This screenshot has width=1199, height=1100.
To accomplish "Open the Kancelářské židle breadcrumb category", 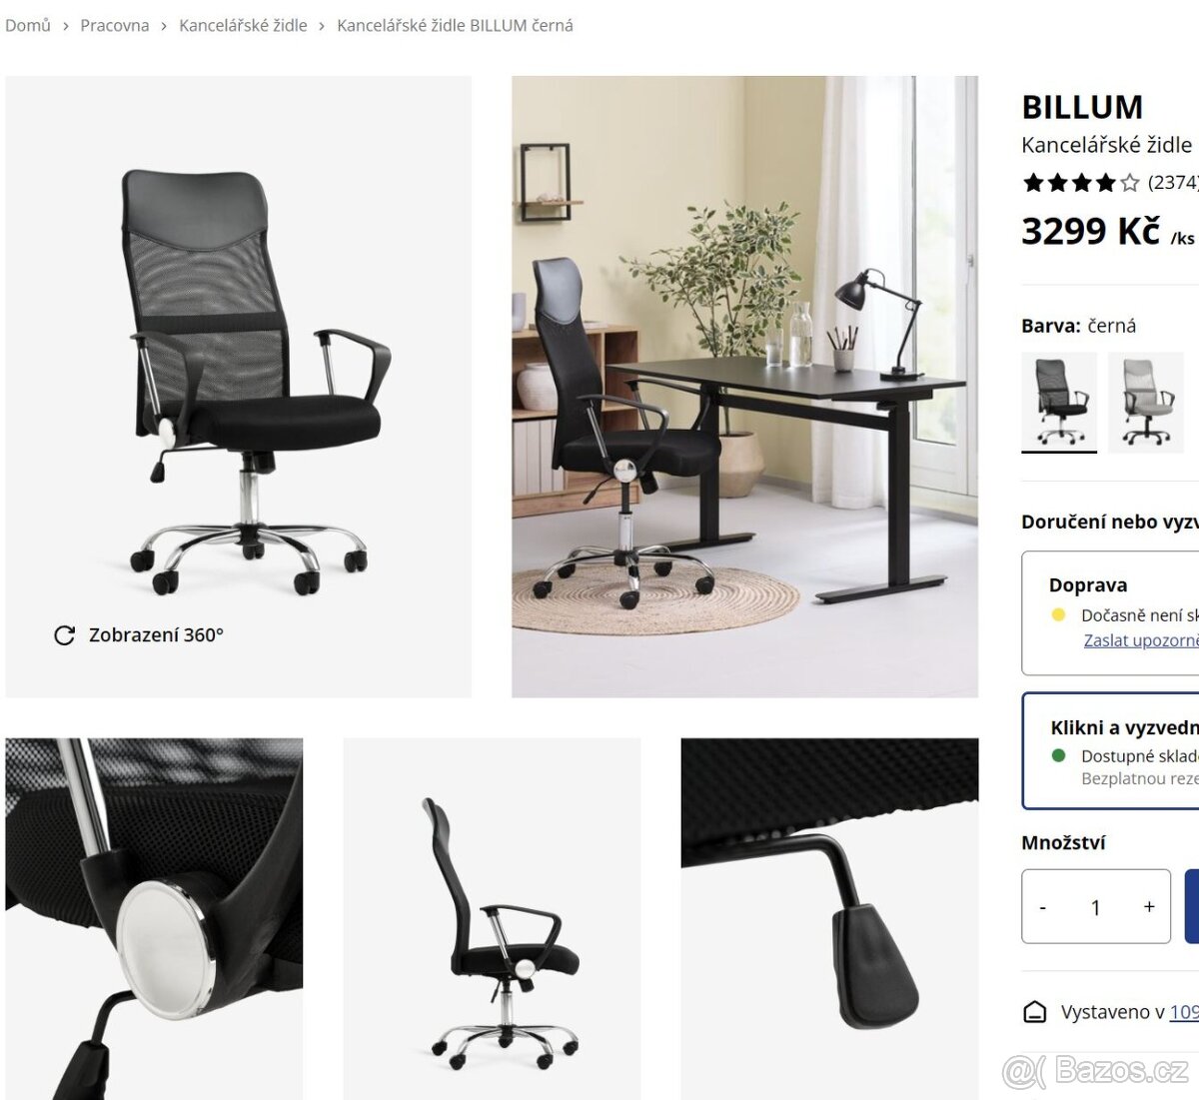I will [x=243, y=25].
